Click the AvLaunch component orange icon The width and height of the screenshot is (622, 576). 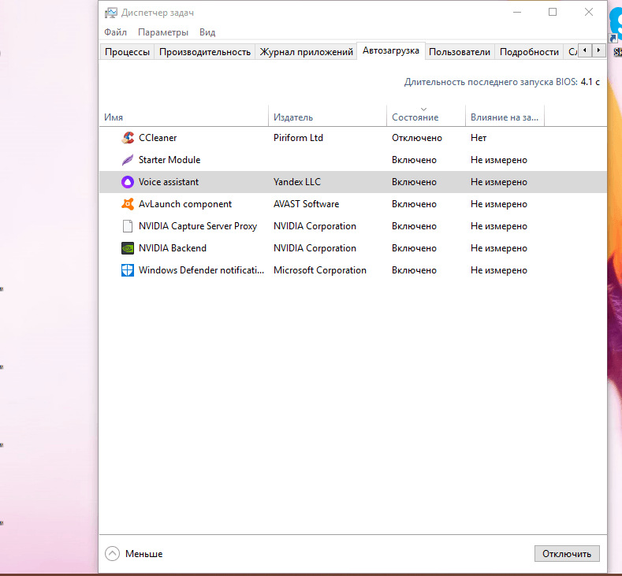tap(128, 204)
